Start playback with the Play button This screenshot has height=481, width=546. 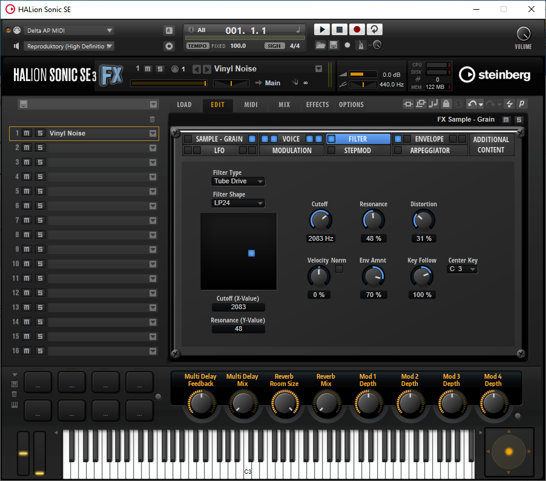pyautogui.click(x=322, y=30)
